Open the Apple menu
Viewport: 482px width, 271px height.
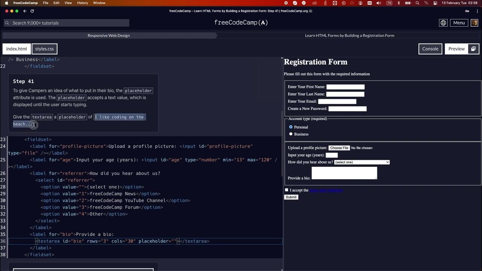click(x=6, y=3)
